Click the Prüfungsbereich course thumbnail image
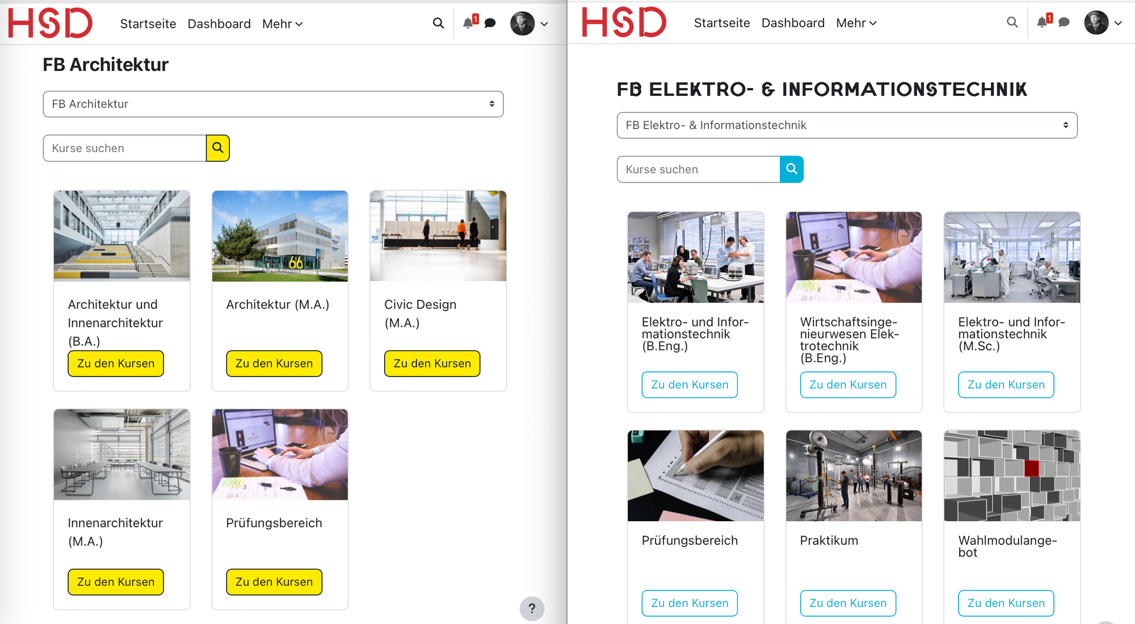This screenshot has height=624, width=1135. 280,454
